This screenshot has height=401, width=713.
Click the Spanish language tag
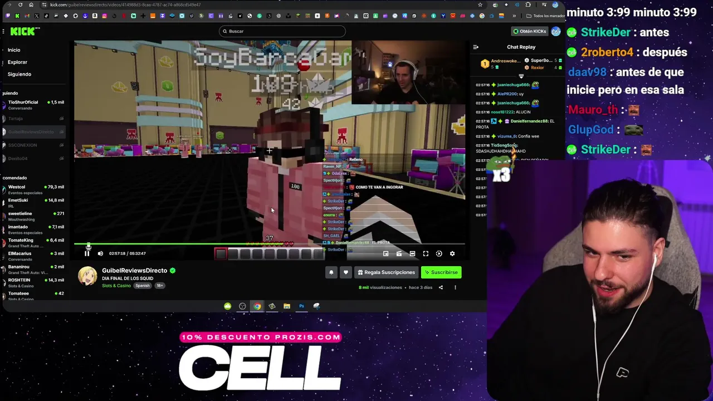tap(143, 286)
